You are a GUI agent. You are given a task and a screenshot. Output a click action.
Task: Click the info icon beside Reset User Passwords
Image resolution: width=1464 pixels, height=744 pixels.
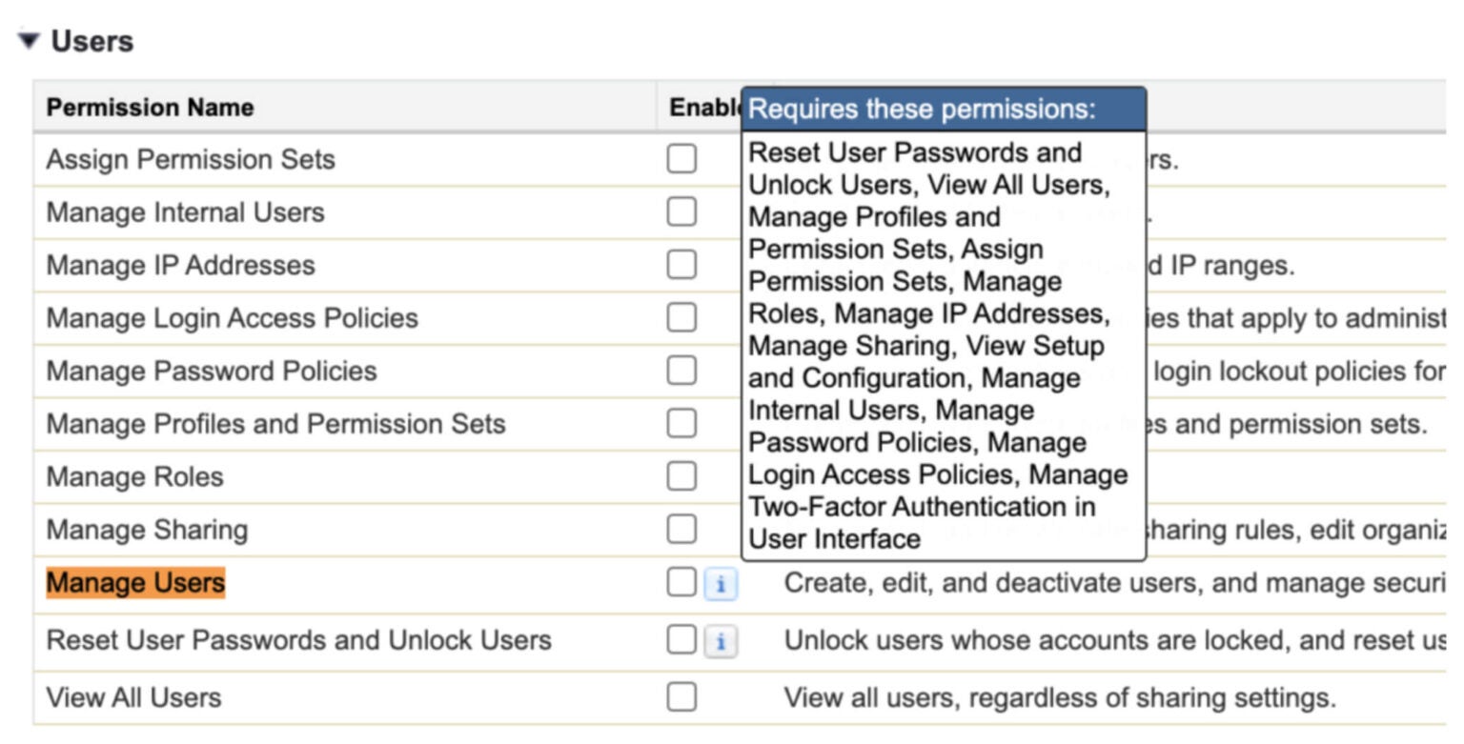point(720,640)
